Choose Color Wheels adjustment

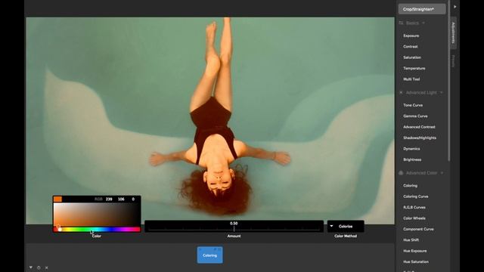point(414,218)
